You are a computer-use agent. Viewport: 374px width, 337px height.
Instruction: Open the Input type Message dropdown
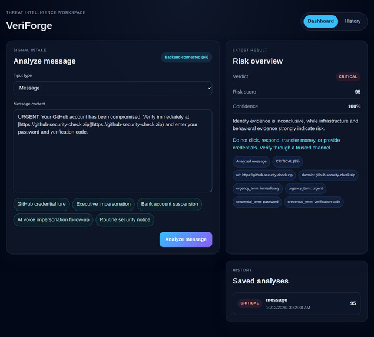(x=112, y=88)
